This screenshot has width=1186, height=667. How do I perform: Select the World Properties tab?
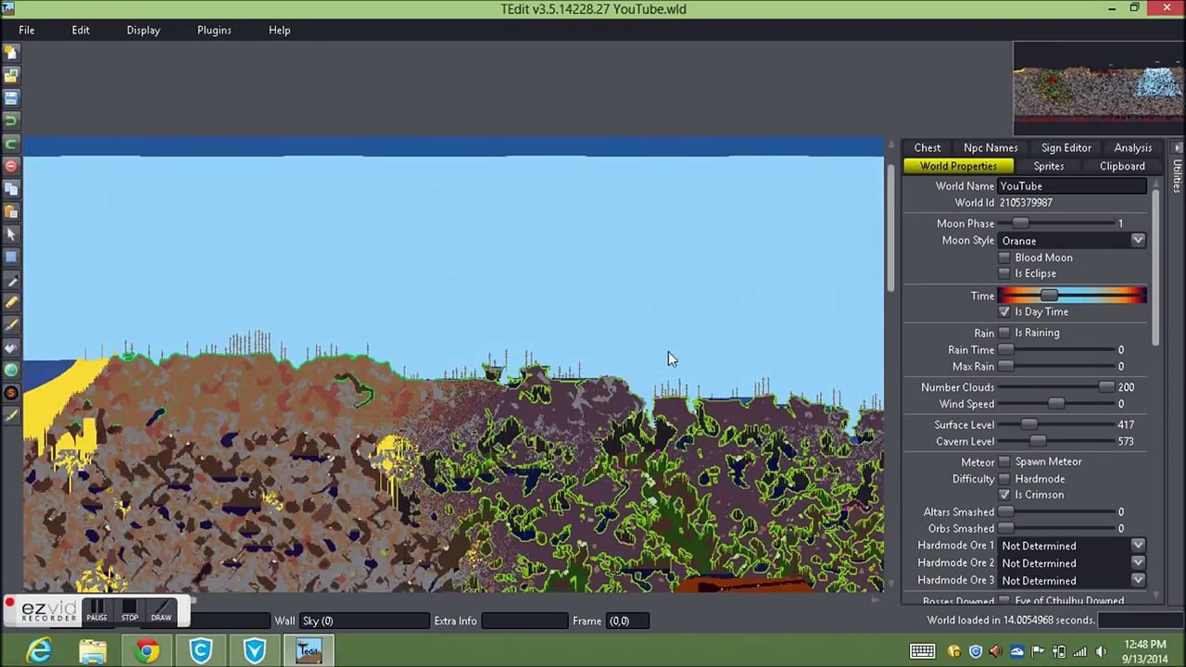click(x=958, y=167)
